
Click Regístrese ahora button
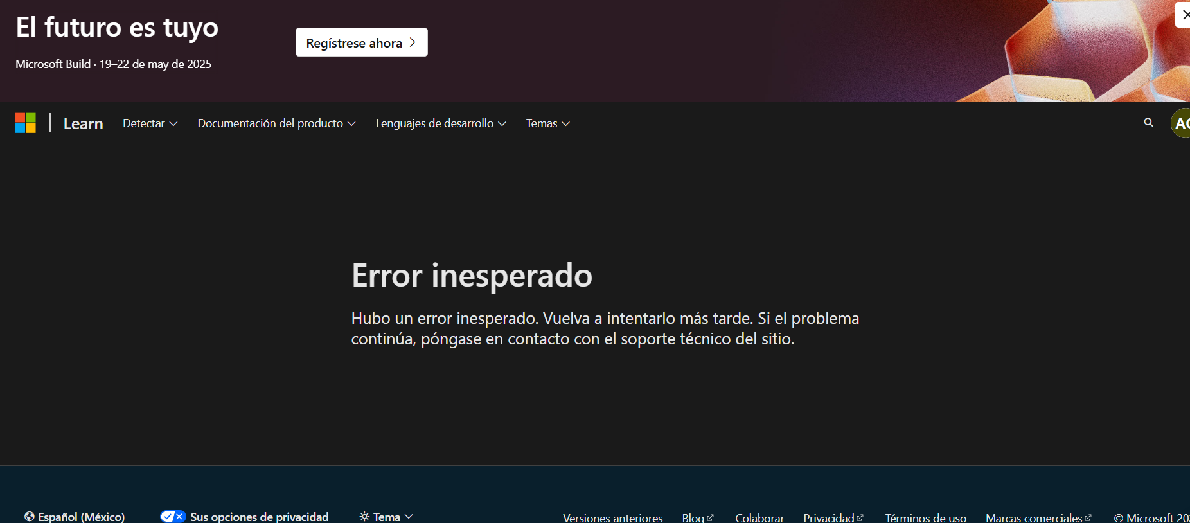pyautogui.click(x=361, y=42)
